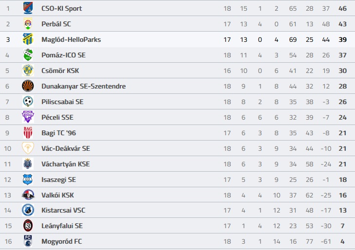Click the Valkói KSK eagle logo
The height and width of the screenshot is (250, 355).
[28, 195]
